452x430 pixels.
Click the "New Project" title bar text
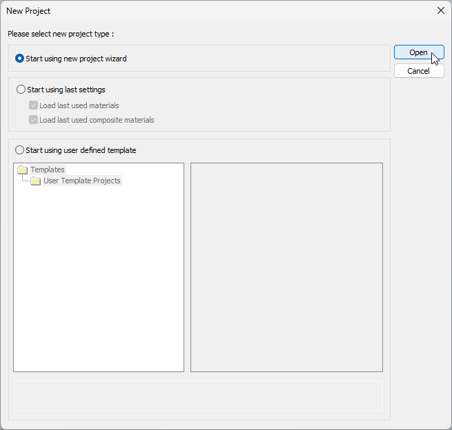28,11
